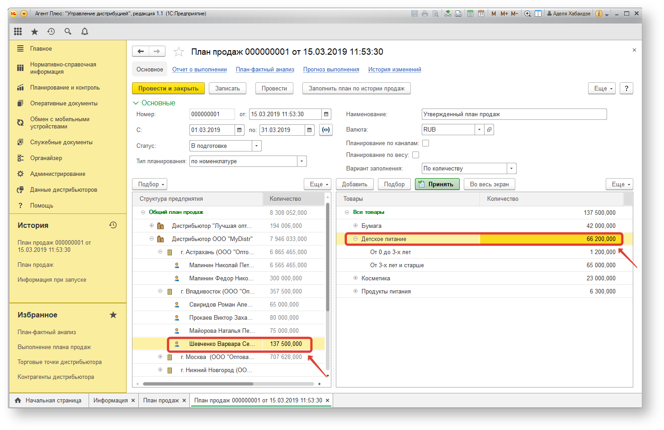Click the Номер input field

point(212,114)
